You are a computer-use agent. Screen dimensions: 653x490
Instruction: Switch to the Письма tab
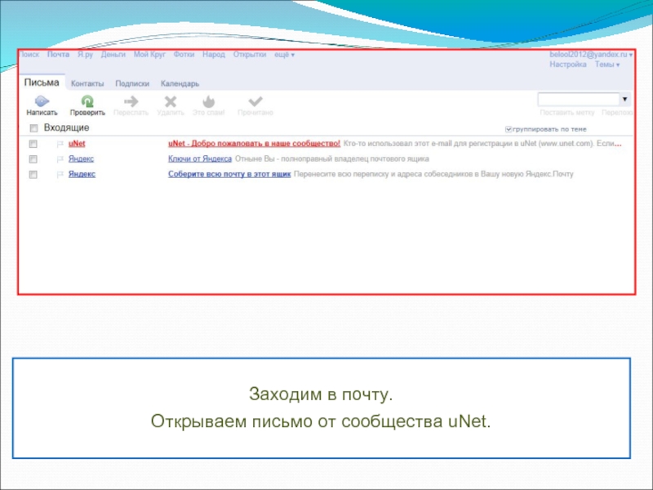click(42, 82)
